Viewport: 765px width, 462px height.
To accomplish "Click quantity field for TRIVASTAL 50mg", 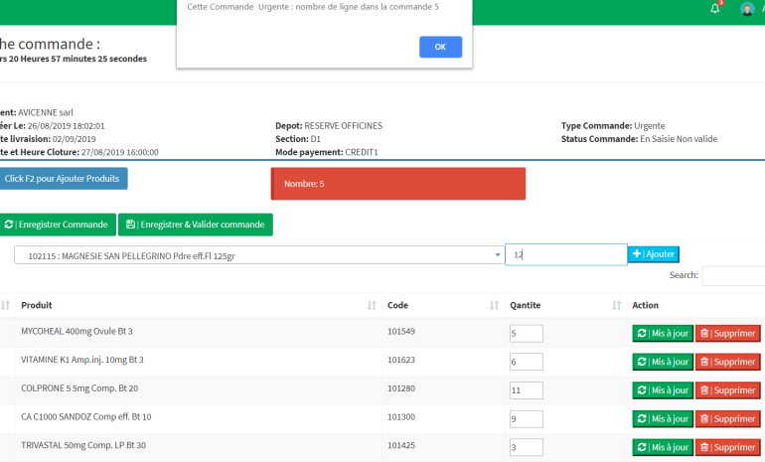I will [526, 447].
